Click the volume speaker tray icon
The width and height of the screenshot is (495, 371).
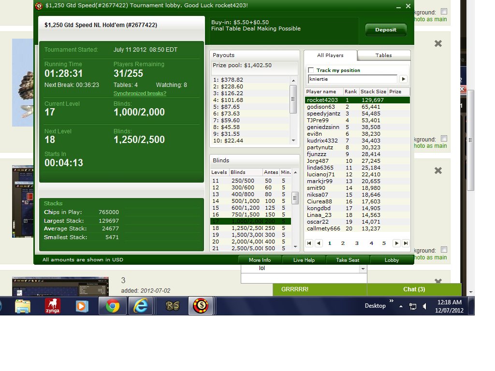coord(424,306)
